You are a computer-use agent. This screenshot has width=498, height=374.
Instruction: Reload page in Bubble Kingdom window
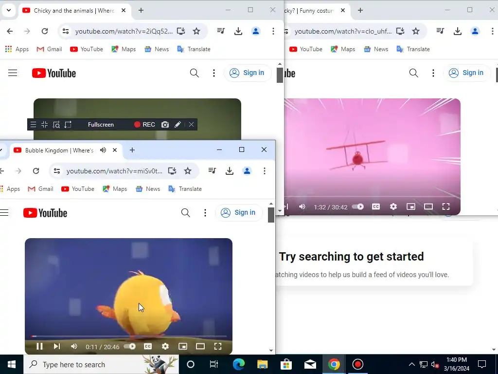(36, 171)
